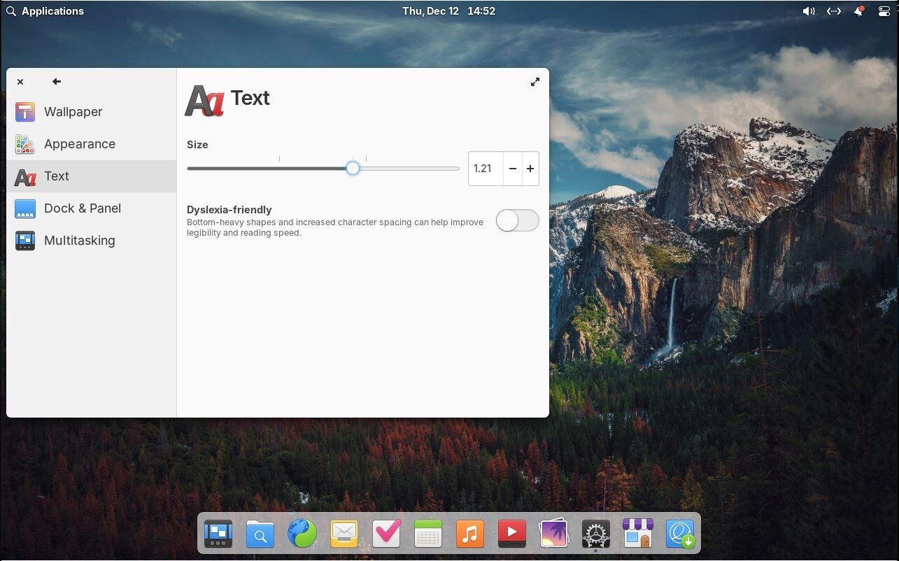Open the date and time indicator
899x561 pixels.
[x=448, y=11]
